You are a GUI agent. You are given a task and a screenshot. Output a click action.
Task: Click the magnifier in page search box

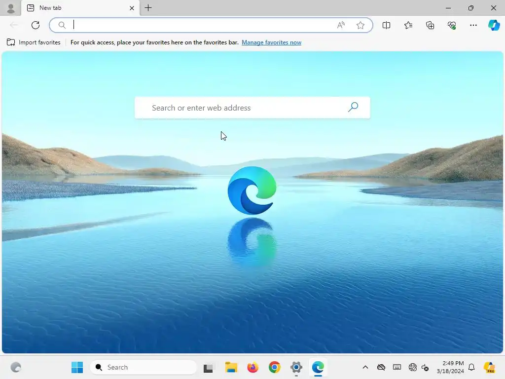pos(353,107)
